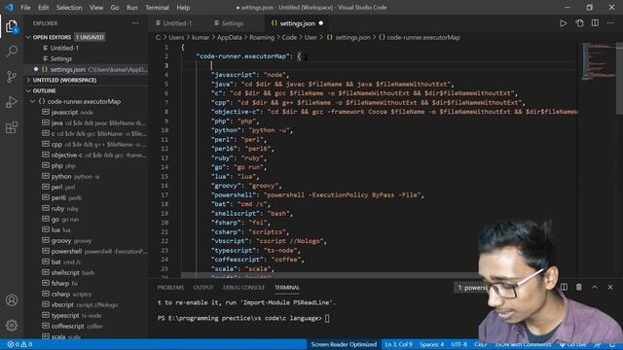Select powershell item in Outline

point(86,252)
